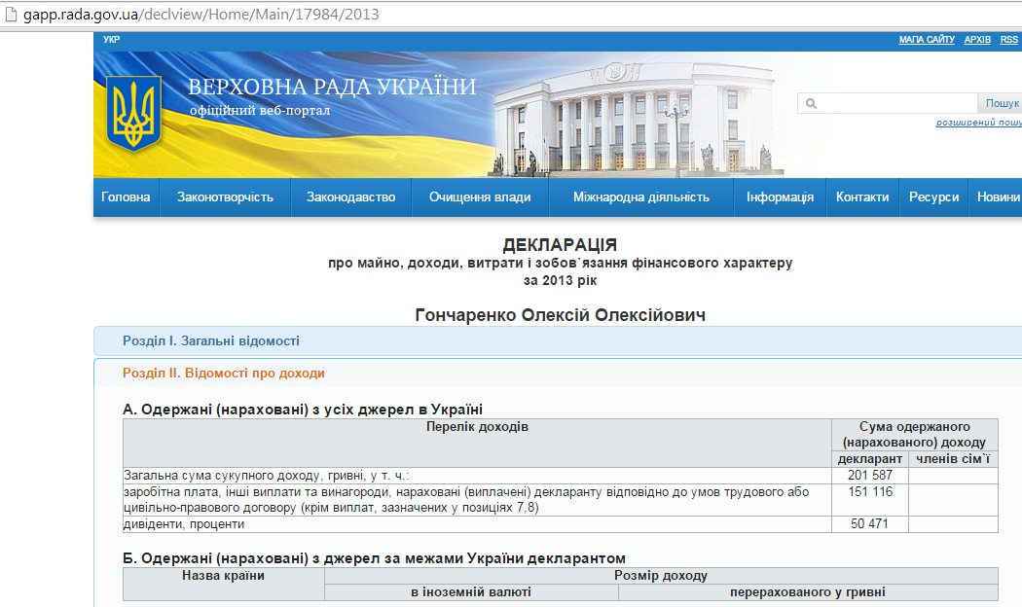Screen dimensions: 1022x607
Task: Click the page icon in the address bar
Action: click(11, 16)
